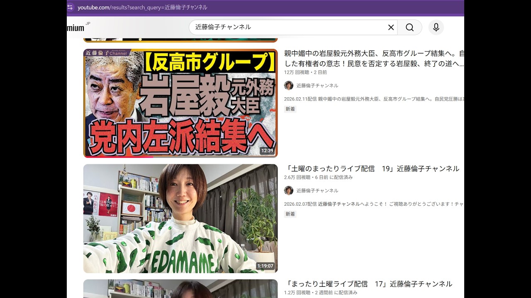531x298 pixels.
Task: Open title まったり土曜ライブ配信 17
Action: 369,284
